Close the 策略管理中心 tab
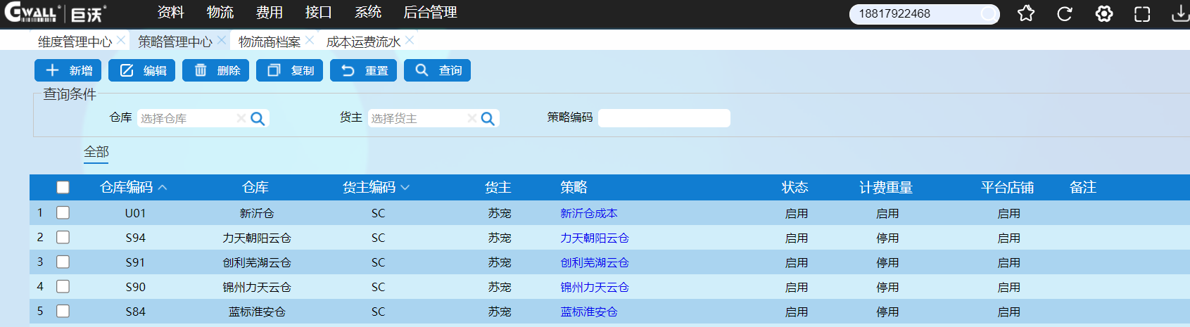This screenshot has height=327, width=1190. coord(222,40)
